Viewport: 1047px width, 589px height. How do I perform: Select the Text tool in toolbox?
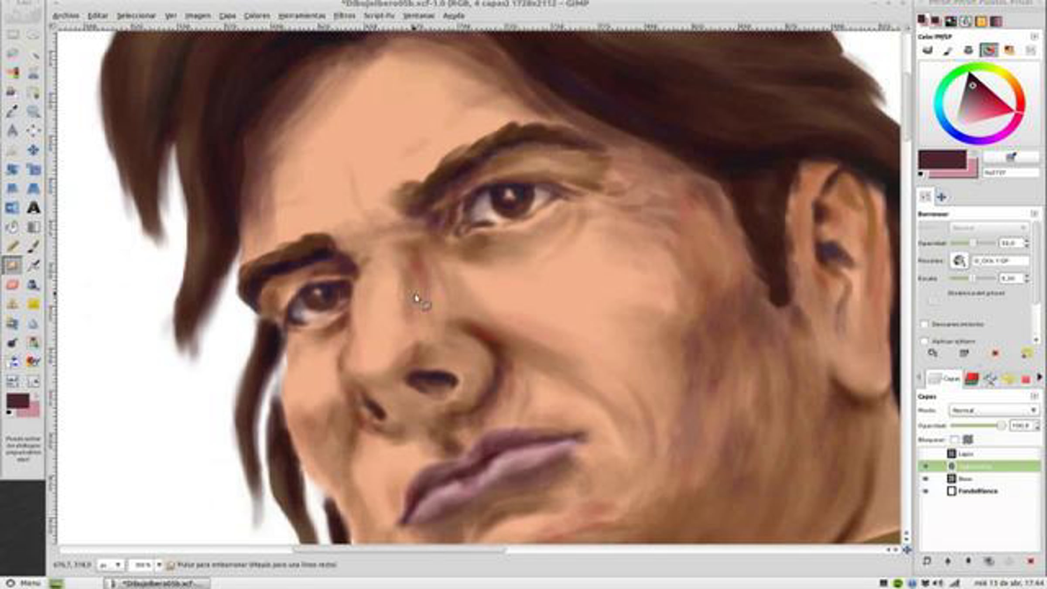click(34, 208)
